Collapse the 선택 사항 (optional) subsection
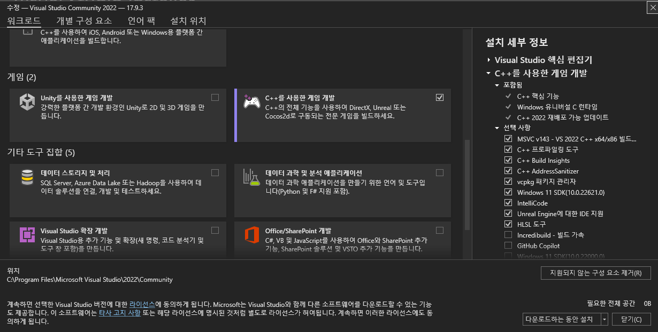This screenshot has height=332, width=658. 497,128
